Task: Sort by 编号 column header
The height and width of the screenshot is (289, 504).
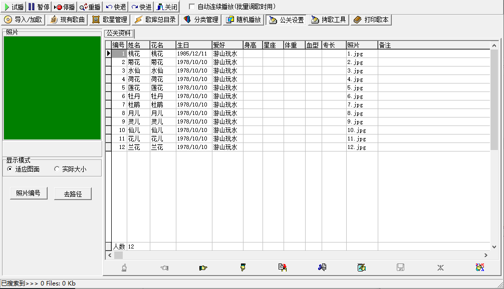Action: 119,45
